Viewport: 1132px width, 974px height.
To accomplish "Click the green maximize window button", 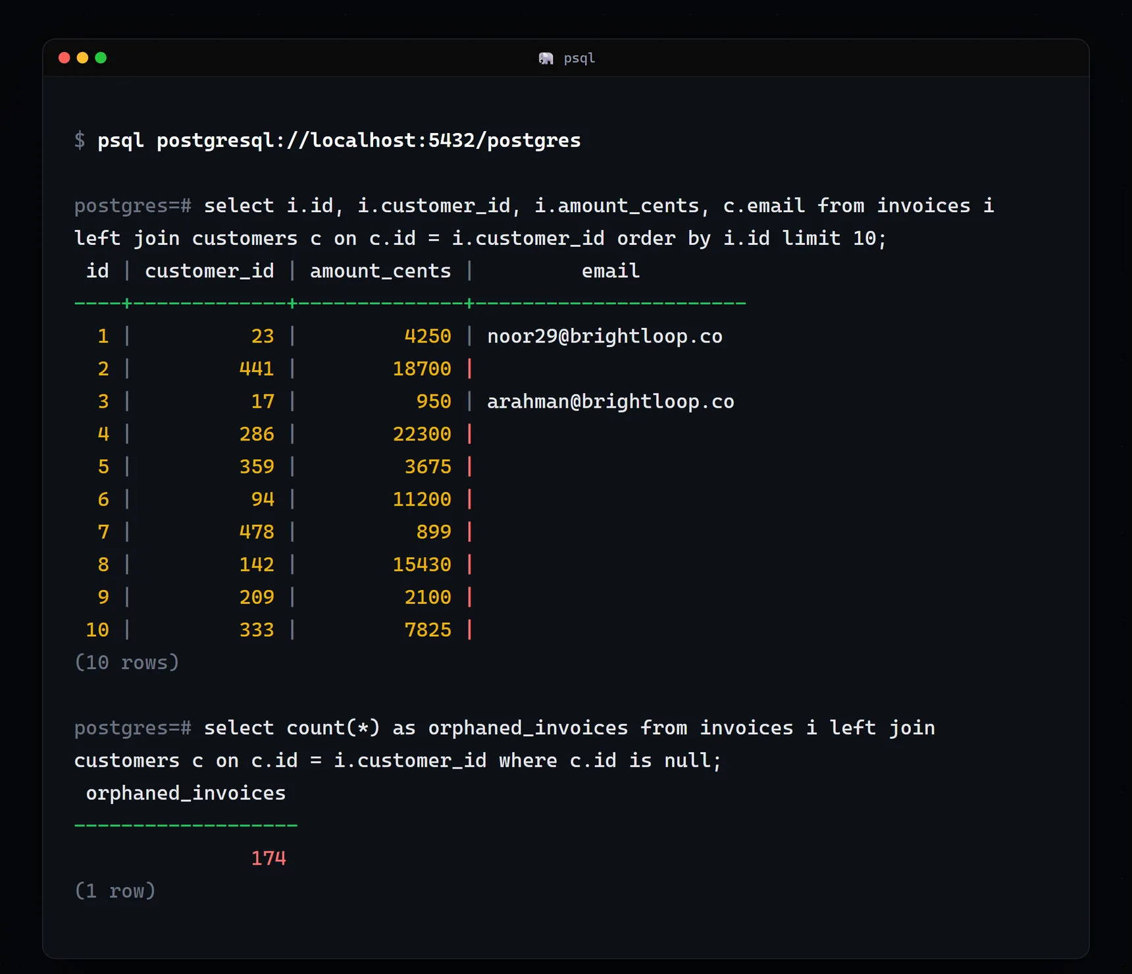I will point(101,58).
